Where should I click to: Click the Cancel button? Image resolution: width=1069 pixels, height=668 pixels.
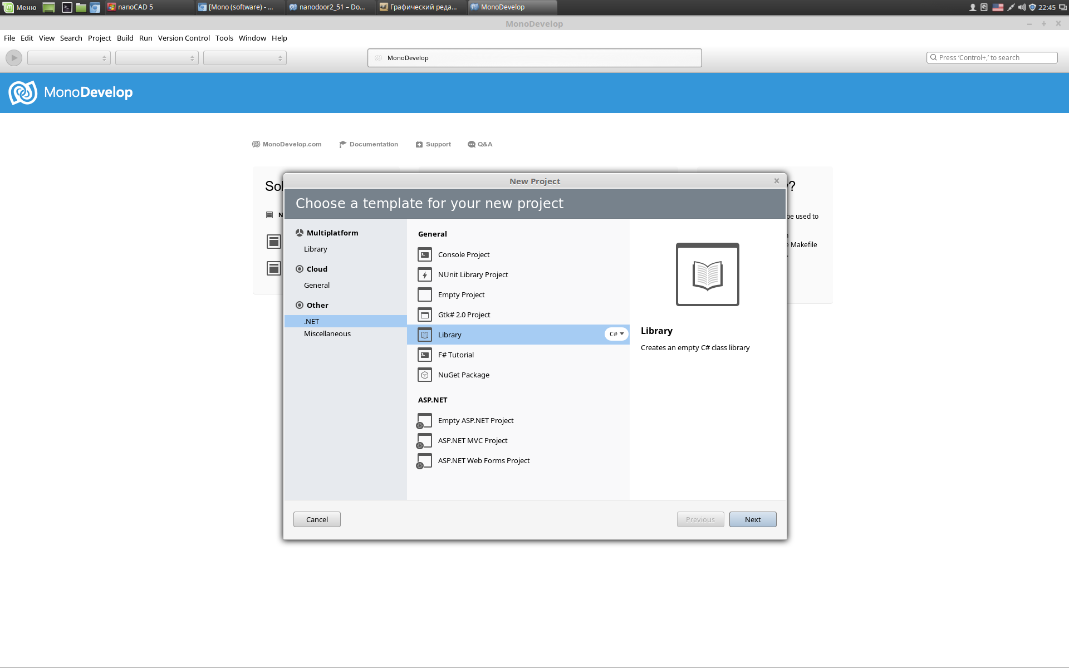click(x=316, y=519)
